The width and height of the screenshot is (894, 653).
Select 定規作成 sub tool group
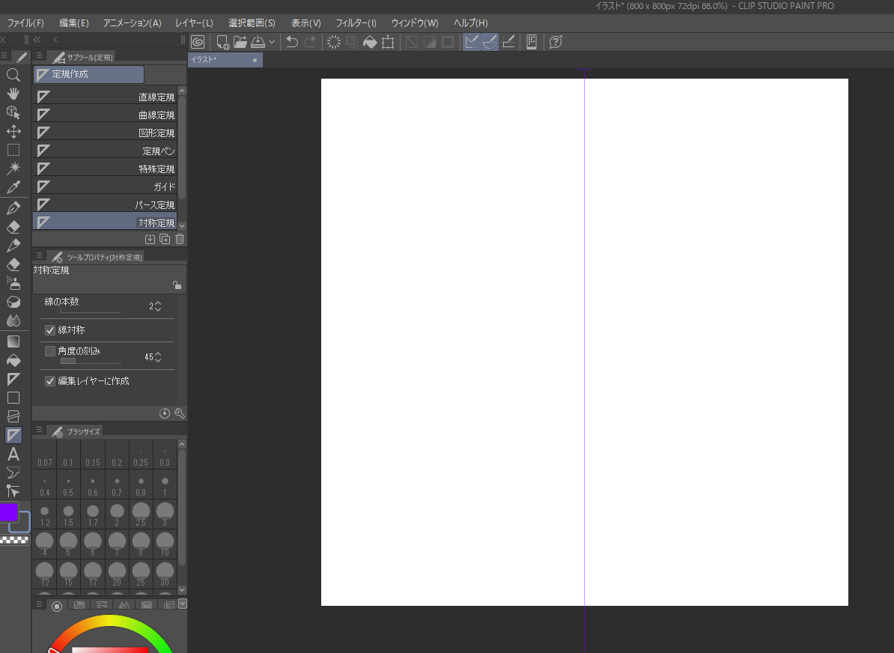tap(89, 74)
